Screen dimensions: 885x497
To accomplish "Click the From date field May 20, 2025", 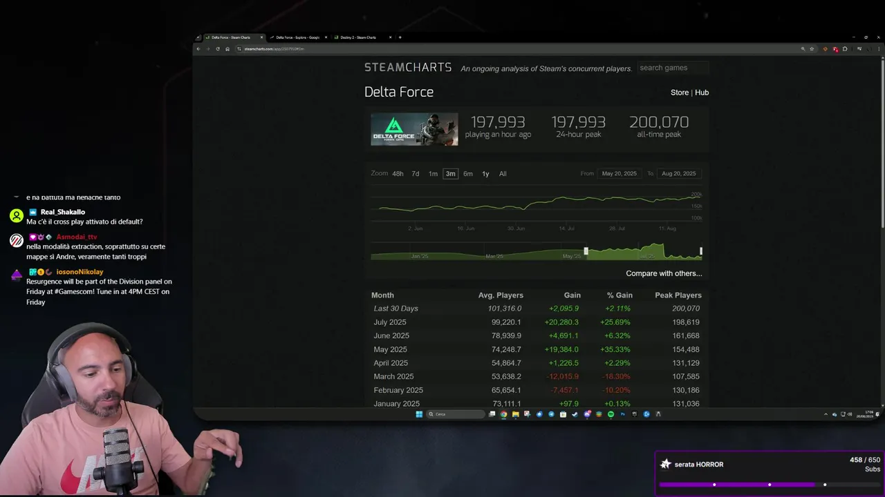I will click(619, 174).
